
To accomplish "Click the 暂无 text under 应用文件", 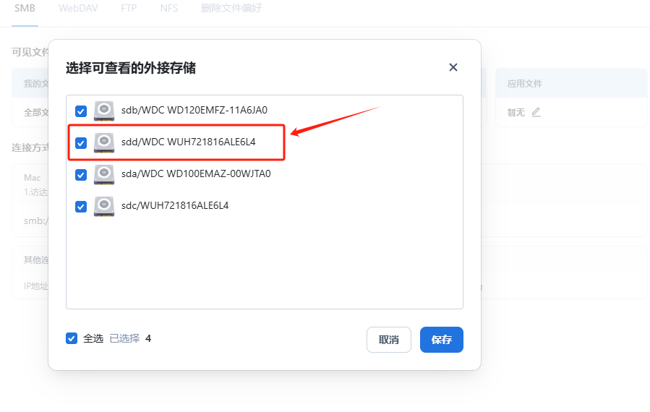I will tap(516, 112).
